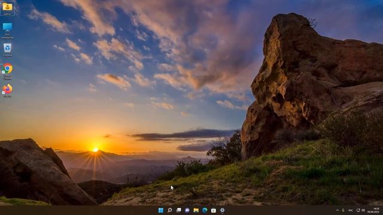Select the Firefox desktop shortcut
383x215 pixels.
pyautogui.click(x=7, y=91)
